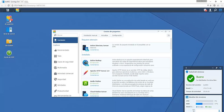Screen dimensions: 224x112
Task: Select Seguridad category
Action: coord(66,79)
